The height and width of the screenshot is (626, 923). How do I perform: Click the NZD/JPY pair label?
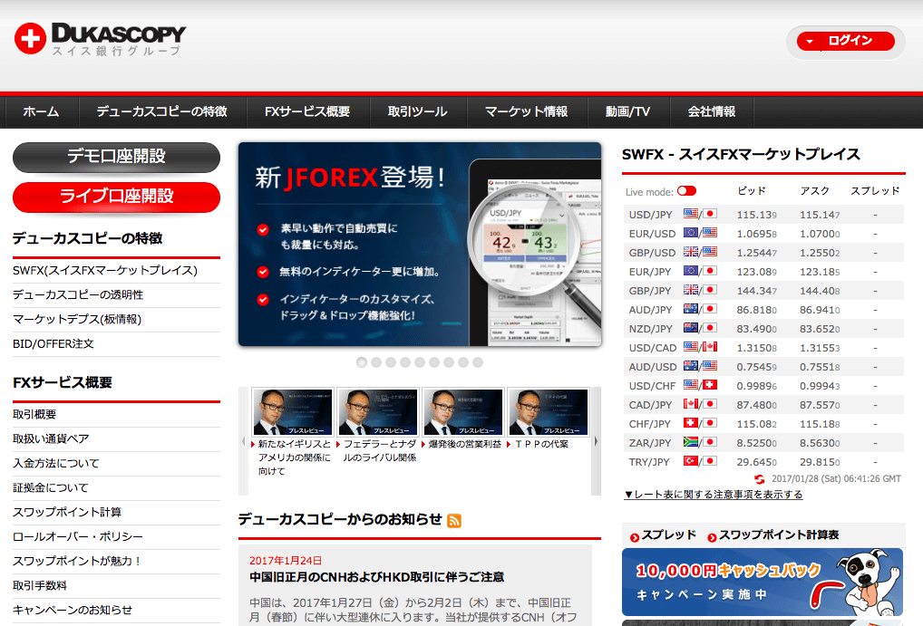tap(650, 329)
